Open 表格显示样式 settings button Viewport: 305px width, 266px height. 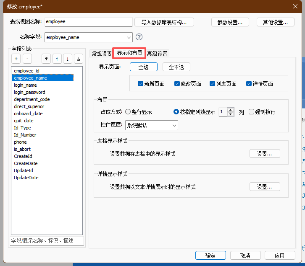pos(265,154)
